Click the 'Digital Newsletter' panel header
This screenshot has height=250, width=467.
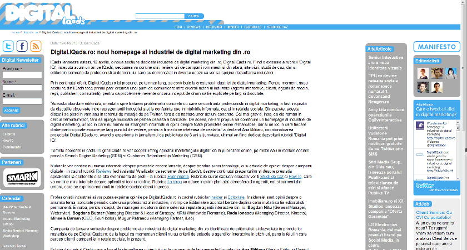[20, 60]
